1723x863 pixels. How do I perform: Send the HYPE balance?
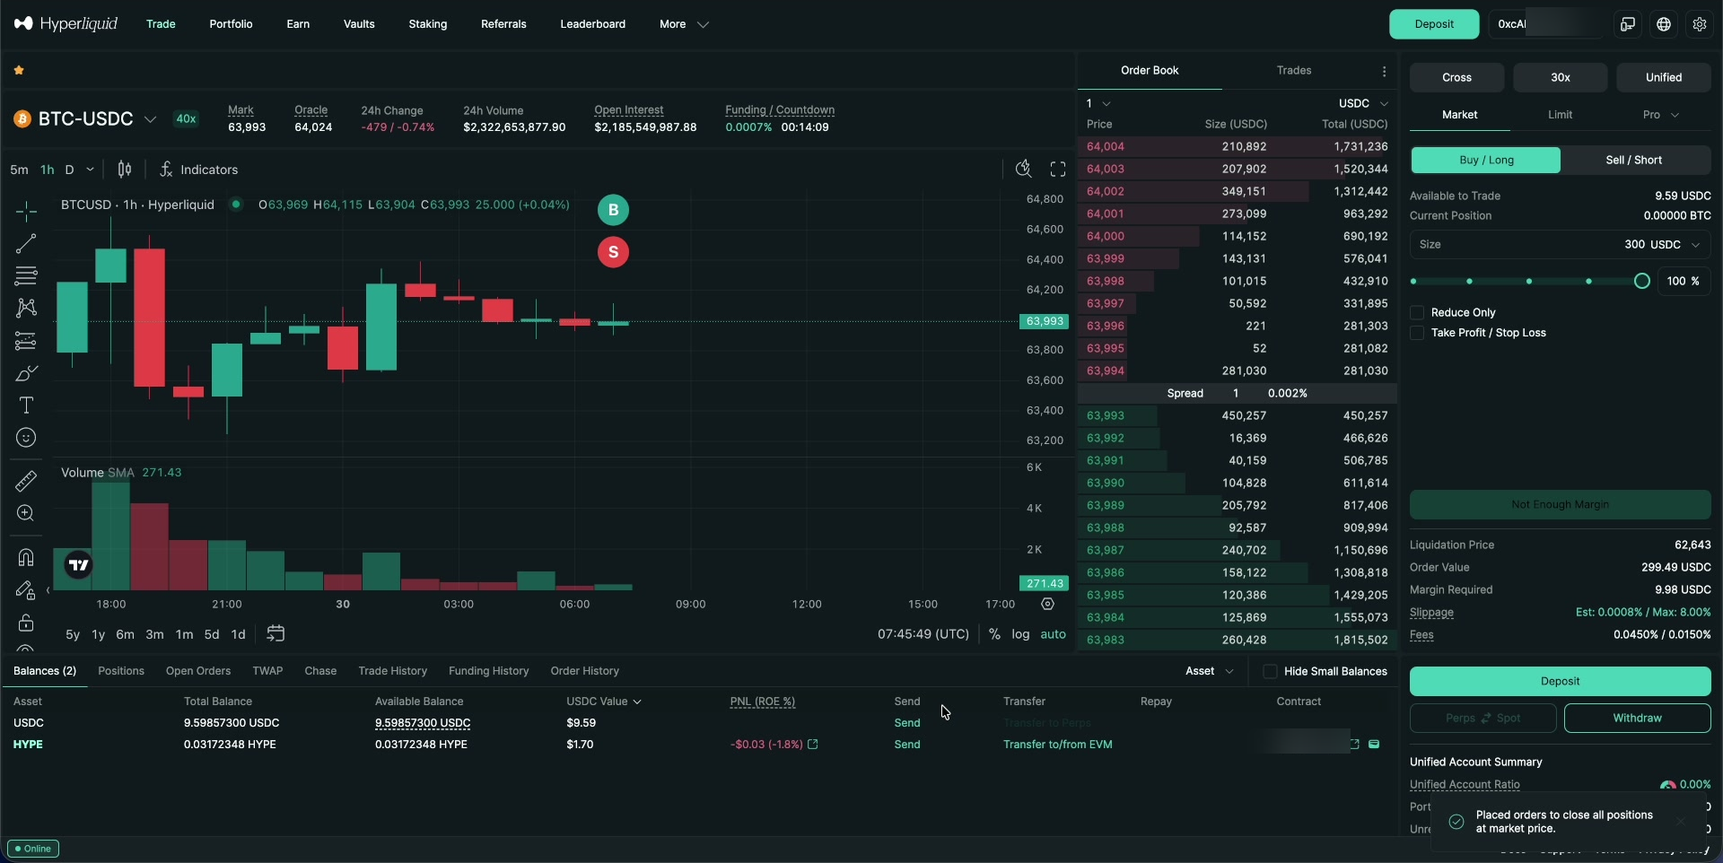coord(907,745)
